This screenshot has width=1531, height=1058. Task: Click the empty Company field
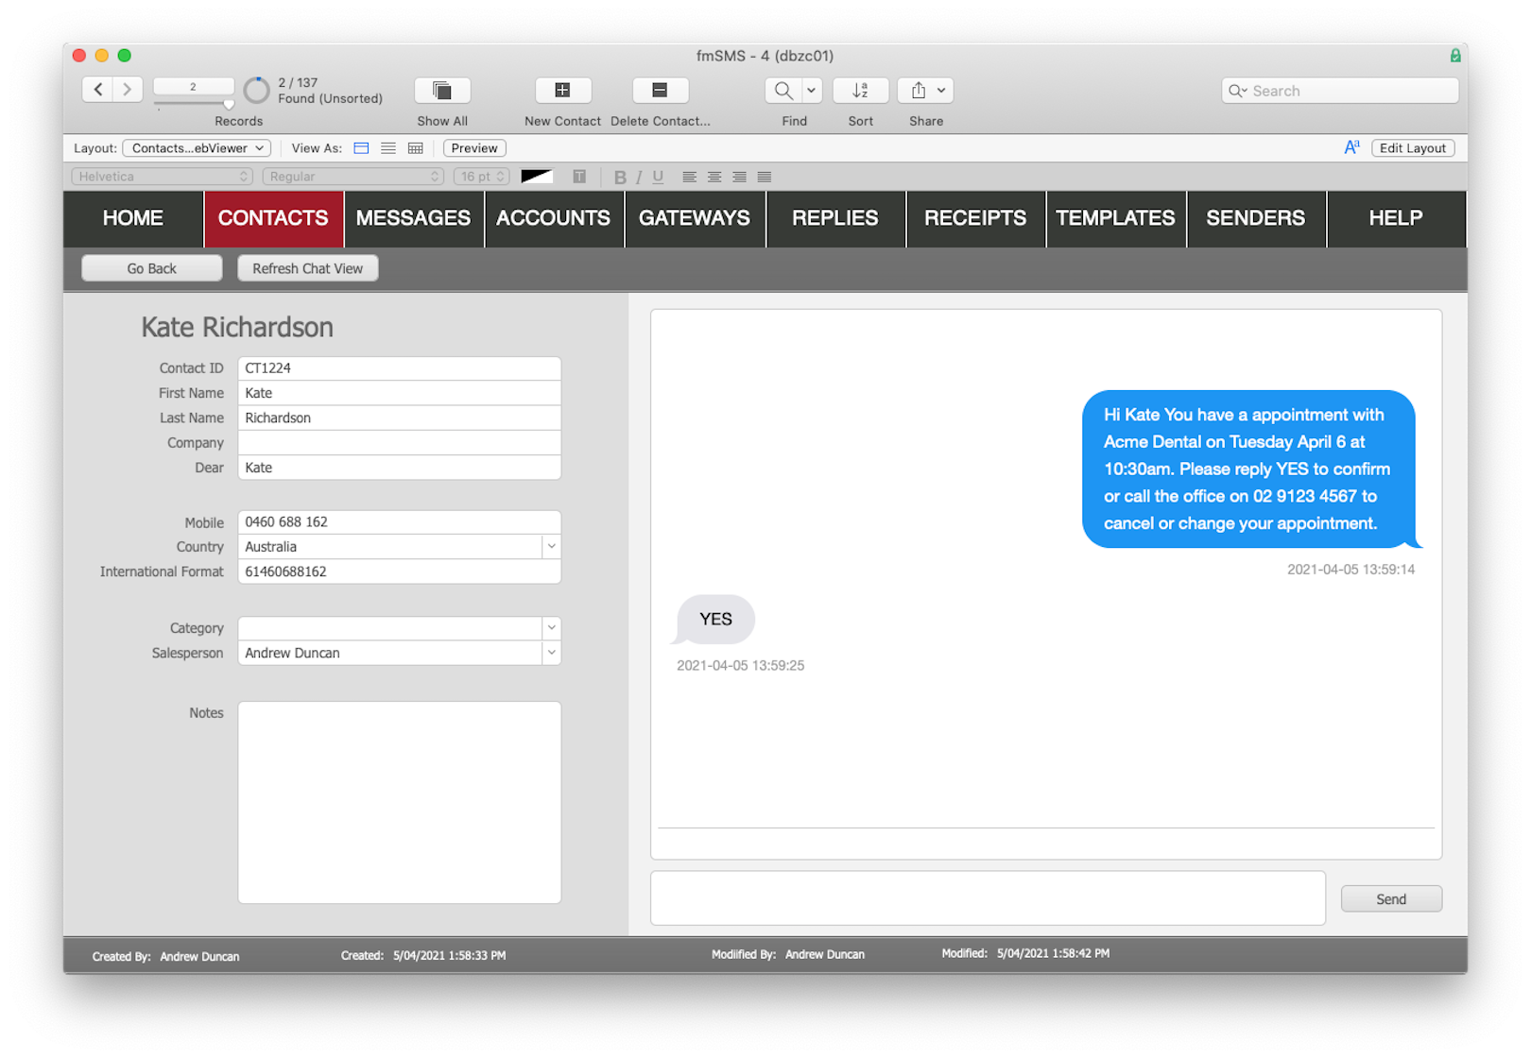click(400, 442)
